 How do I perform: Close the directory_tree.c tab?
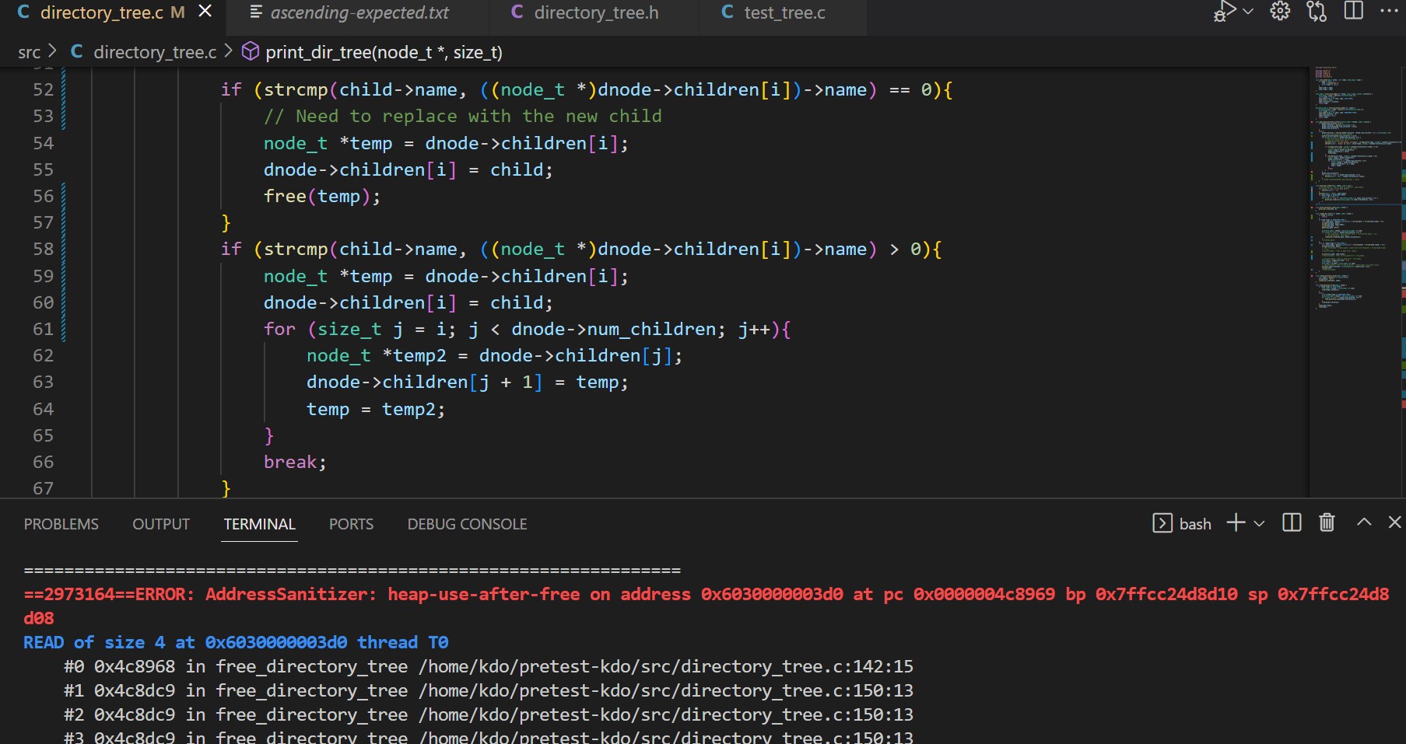tap(205, 12)
